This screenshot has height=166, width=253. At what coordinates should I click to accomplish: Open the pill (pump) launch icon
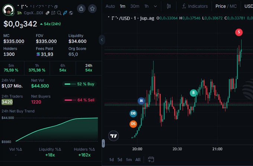(x=48, y=13)
